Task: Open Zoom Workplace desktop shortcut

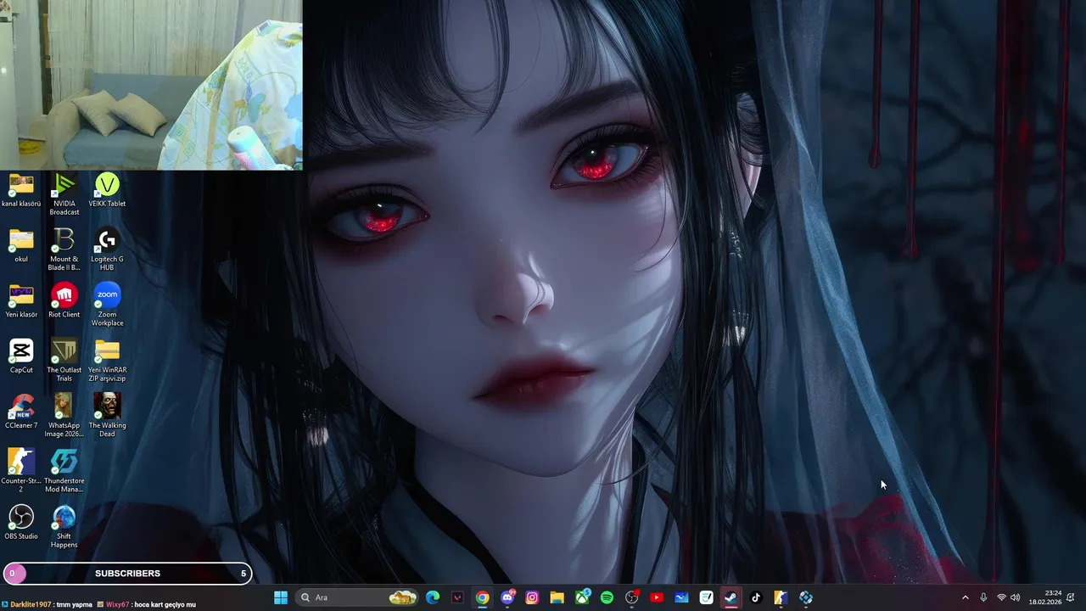Action: pos(107,305)
